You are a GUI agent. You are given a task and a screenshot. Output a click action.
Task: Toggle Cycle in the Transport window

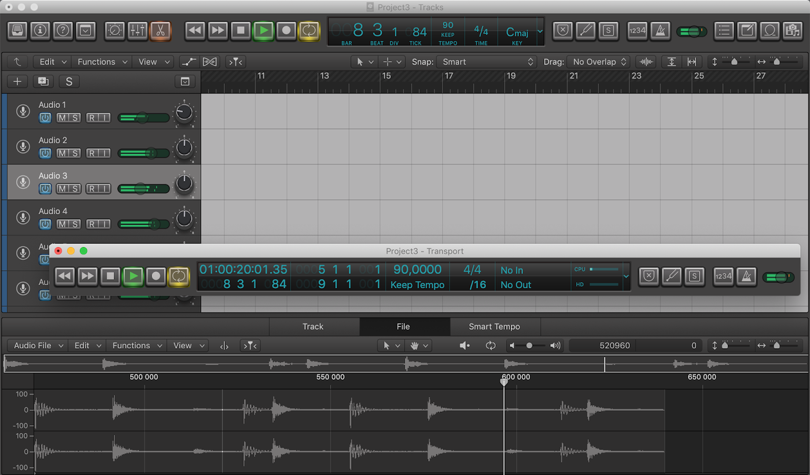(x=179, y=277)
